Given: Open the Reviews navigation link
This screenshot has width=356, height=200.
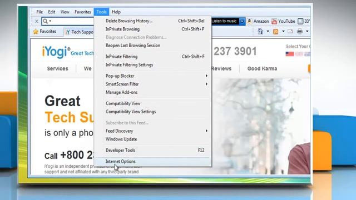Looking at the screenshot, I should pyautogui.click(x=221, y=68).
